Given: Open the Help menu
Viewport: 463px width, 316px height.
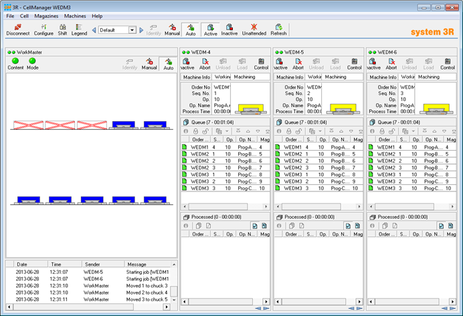Looking at the screenshot, I should [x=97, y=16].
